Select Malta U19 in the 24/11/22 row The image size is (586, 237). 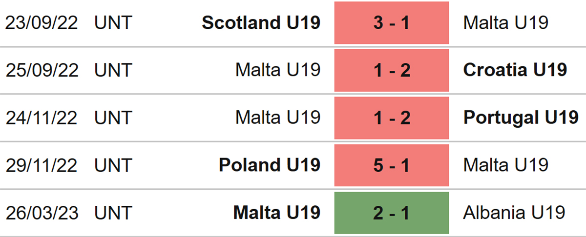[x=278, y=117]
